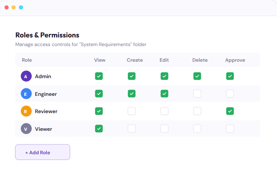Enable Delete permission for Engineer
Viewport: 277px width, 181px height.
point(197,94)
